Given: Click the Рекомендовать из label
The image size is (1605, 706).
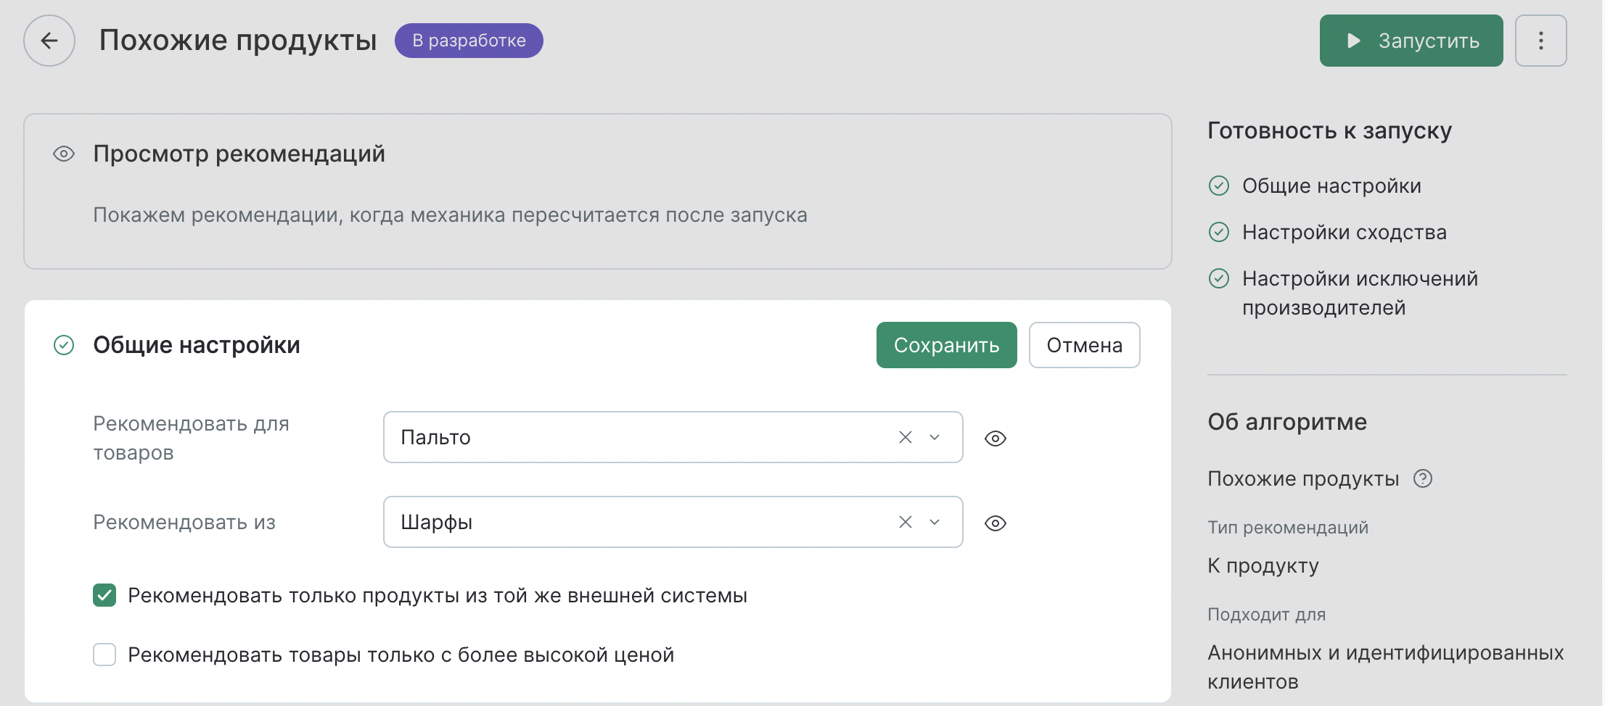Looking at the screenshot, I should click(x=184, y=522).
